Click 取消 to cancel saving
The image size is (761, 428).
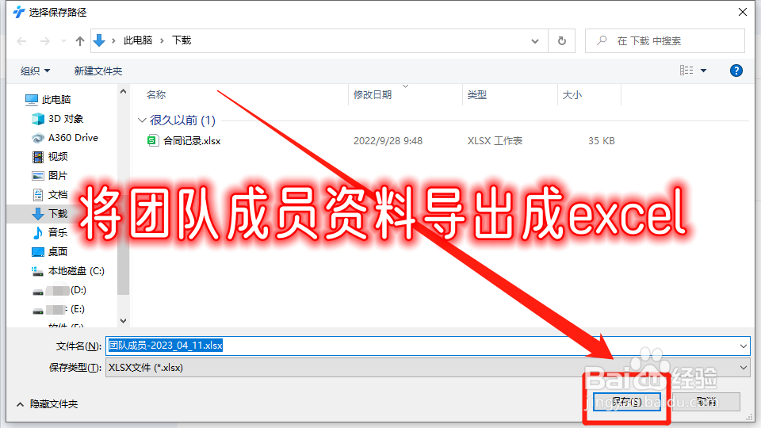pyautogui.click(x=706, y=402)
